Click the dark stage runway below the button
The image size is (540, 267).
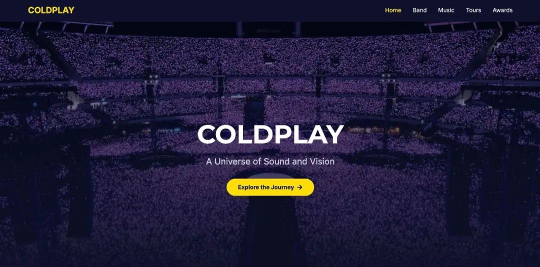click(x=271, y=231)
